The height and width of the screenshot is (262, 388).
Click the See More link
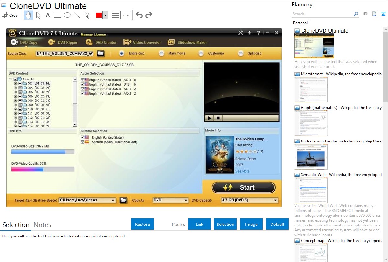point(242,171)
